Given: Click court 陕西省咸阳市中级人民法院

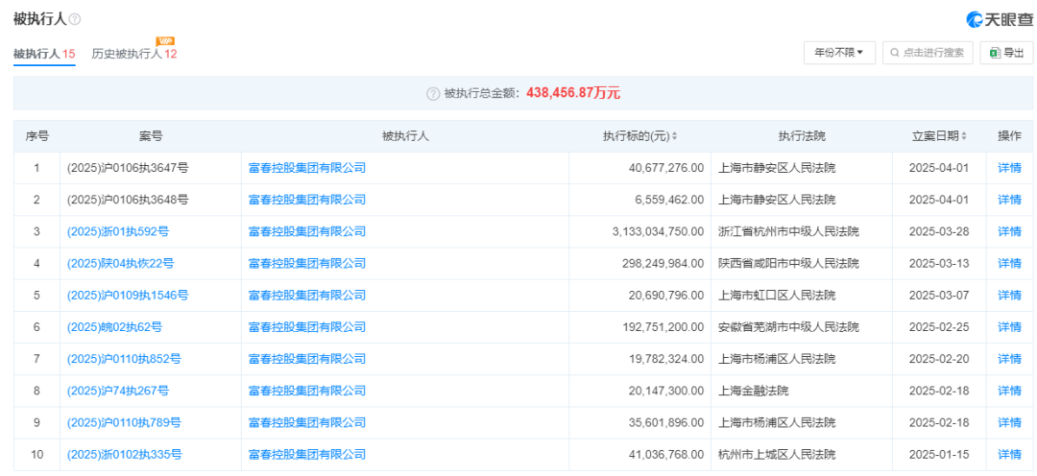Looking at the screenshot, I should pos(788,263).
